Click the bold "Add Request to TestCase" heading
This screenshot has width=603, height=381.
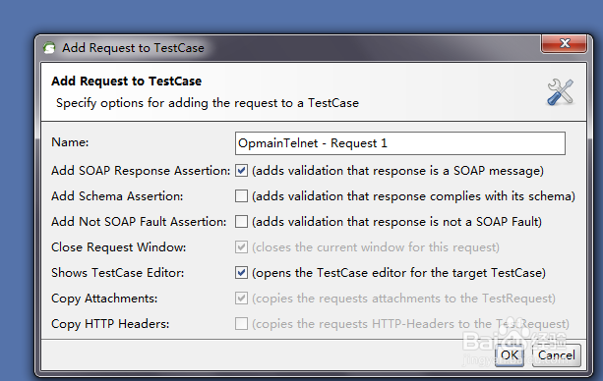127,82
